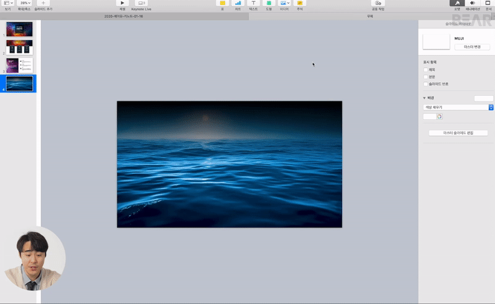Switch to the Document (문서) inspector
This screenshot has width=495, height=304.
[x=488, y=3]
